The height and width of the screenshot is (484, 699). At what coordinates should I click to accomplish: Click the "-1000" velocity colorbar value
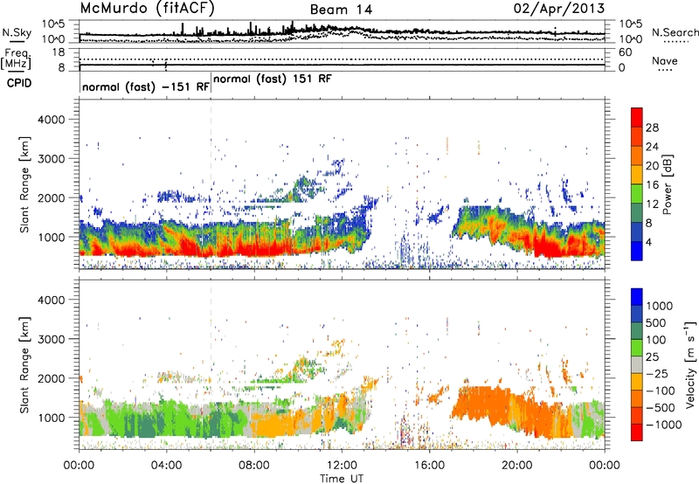(x=663, y=425)
